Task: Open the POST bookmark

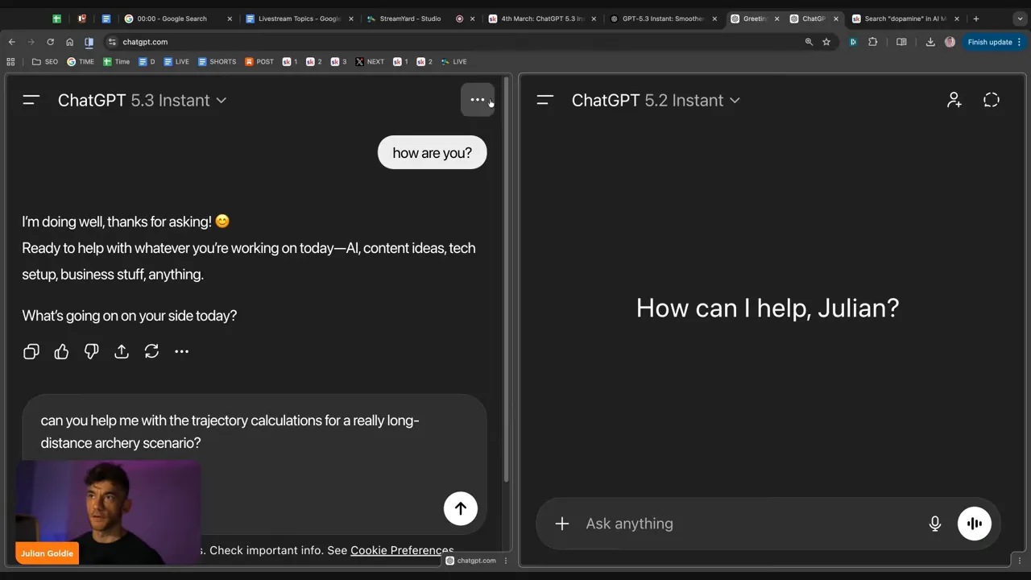Action: click(x=259, y=61)
